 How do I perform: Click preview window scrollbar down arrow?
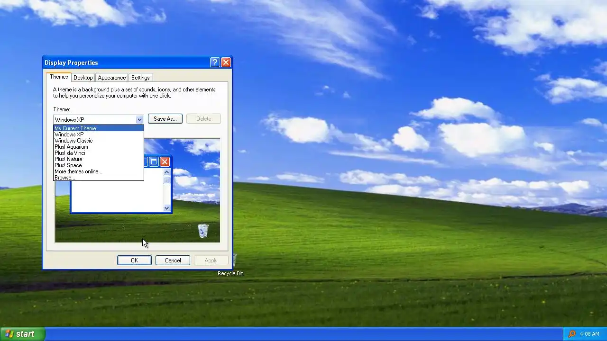(x=166, y=208)
